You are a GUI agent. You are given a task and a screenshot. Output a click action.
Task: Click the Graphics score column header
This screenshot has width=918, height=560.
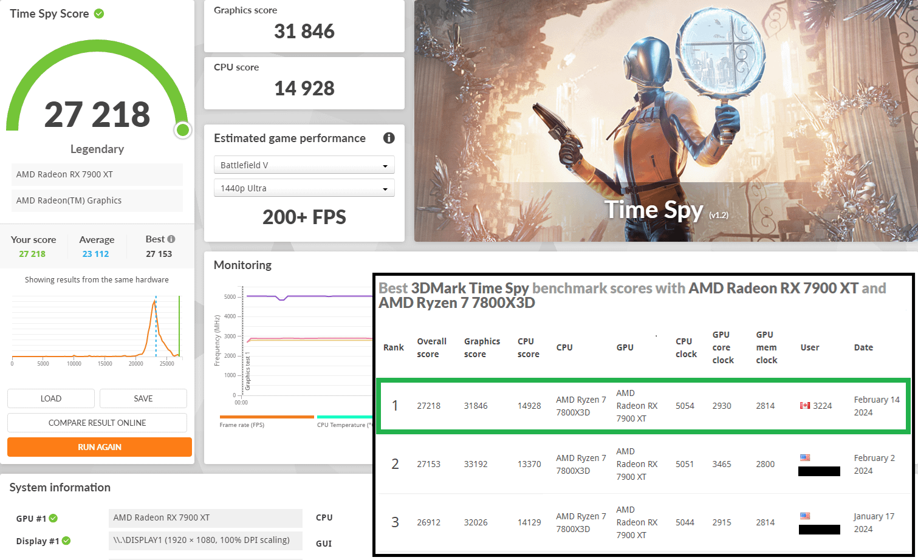tap(482, 347)
